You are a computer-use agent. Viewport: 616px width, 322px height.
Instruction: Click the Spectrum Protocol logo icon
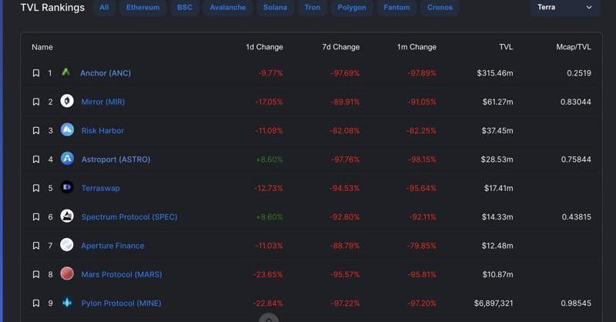pyautogui.click(x=67, y=216)
